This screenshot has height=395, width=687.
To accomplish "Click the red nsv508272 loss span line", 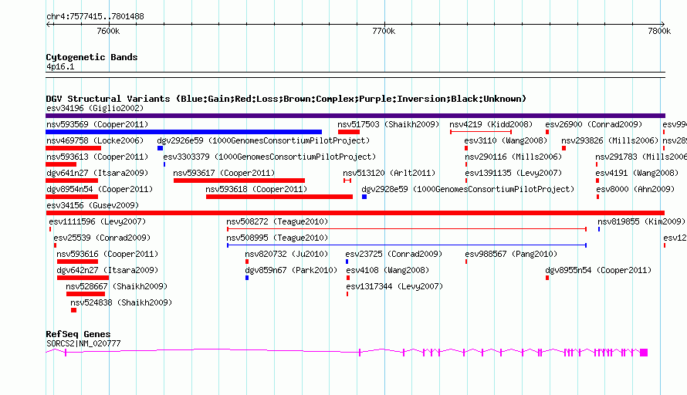I will coord(407,229).
